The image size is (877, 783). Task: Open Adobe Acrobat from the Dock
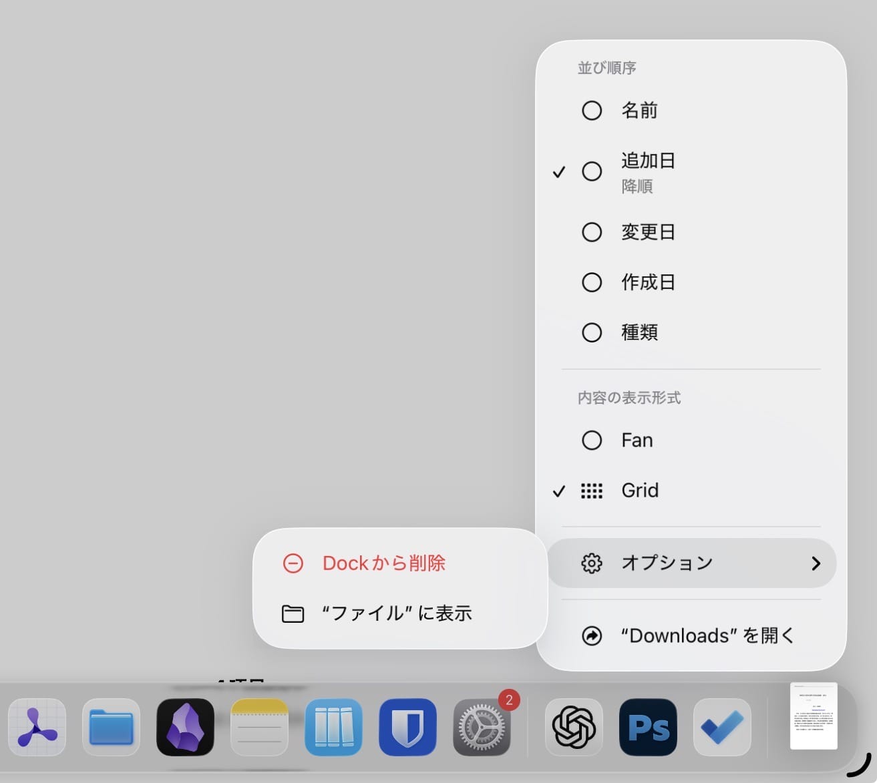pyautogui.click(x=37, y=727)
